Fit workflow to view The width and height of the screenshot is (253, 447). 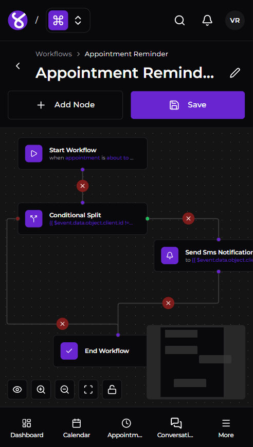[x=88, y=389]
